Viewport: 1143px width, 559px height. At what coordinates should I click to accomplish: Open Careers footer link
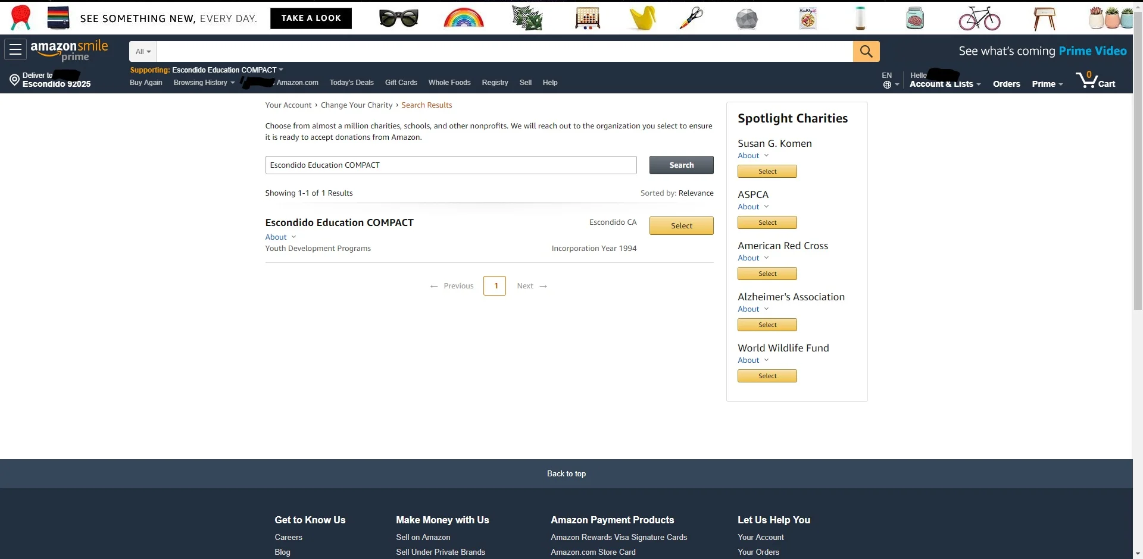point(288,537)
